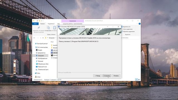Collapse the Explorer ribbon with chevron
The height and width of the screenshot is (100, 178).
point(137,24)
